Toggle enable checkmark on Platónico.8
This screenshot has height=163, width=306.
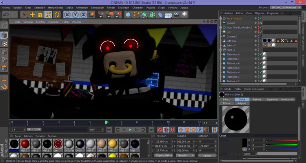pyautogui.click(x=261, y=54)
